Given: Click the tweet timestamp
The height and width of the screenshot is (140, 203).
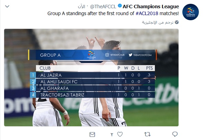Looking at the screenshot, I should [81, 7].
